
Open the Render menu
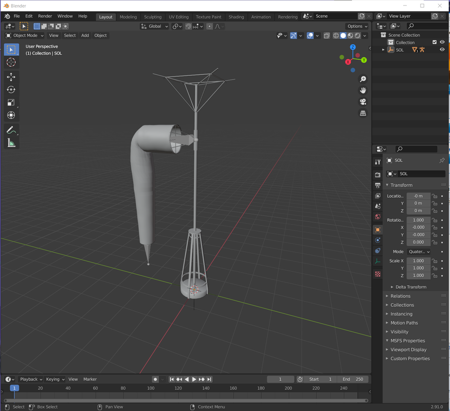coord(45,16)
